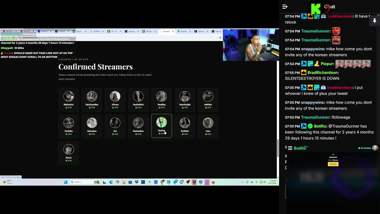Open WoodBaby streamer card
380x214 pixels.
(161, 100)
